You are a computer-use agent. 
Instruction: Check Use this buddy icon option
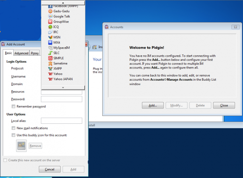tap(14, 135)
